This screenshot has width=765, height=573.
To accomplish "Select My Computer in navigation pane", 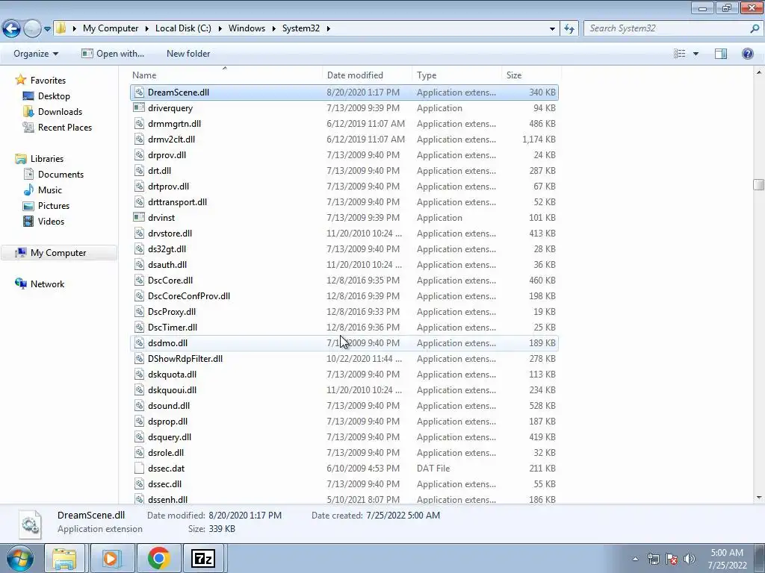I will 58,252.
